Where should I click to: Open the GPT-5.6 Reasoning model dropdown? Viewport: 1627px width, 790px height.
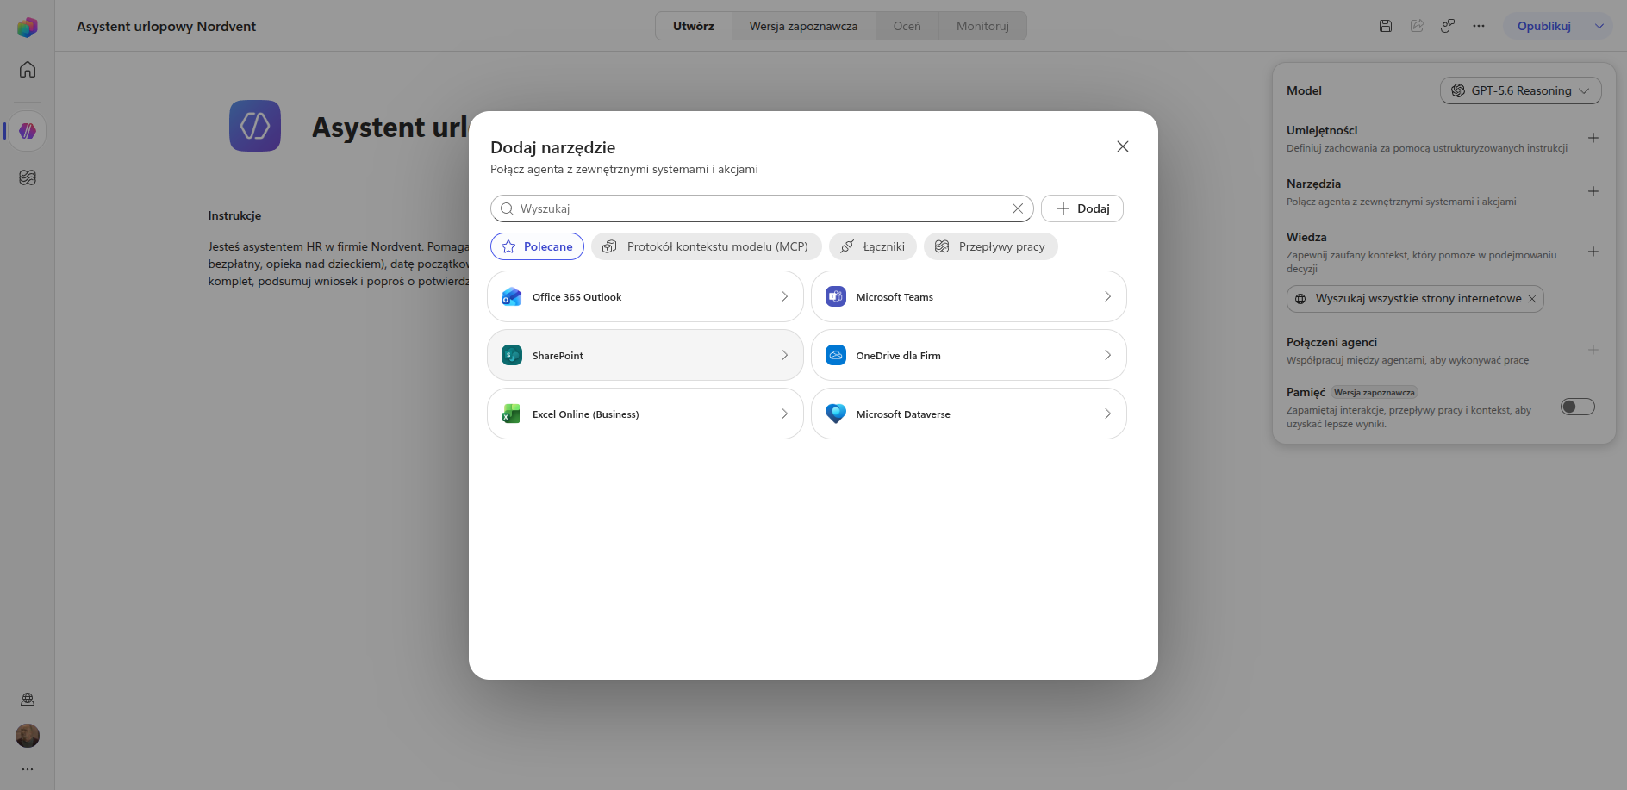1521,90
